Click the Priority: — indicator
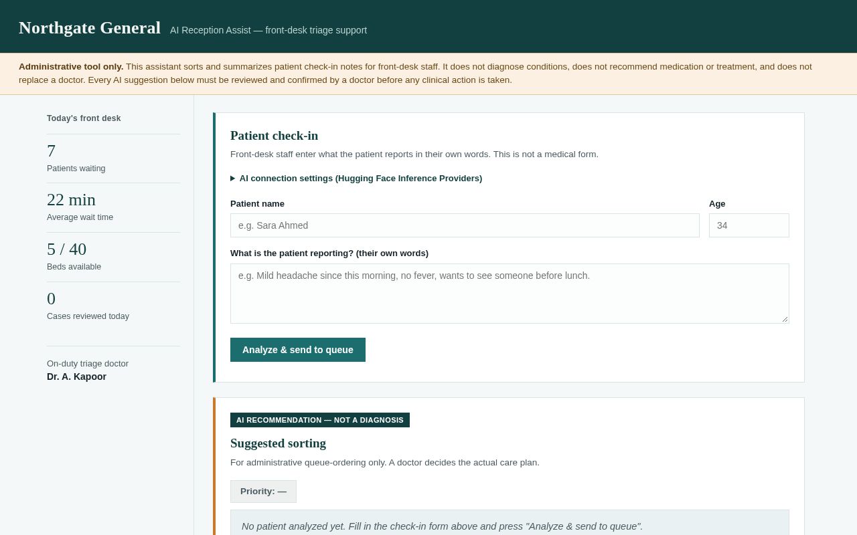 [x=263, y=492]
